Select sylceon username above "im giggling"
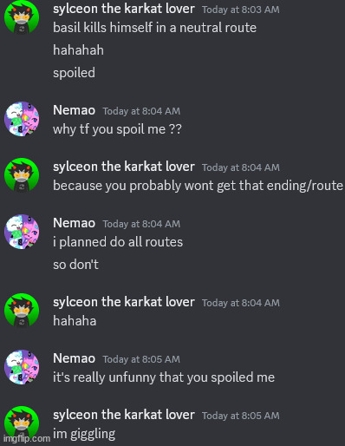Image resolution: width=345 pixels, height=446 pixels. [x=124, y=415]
